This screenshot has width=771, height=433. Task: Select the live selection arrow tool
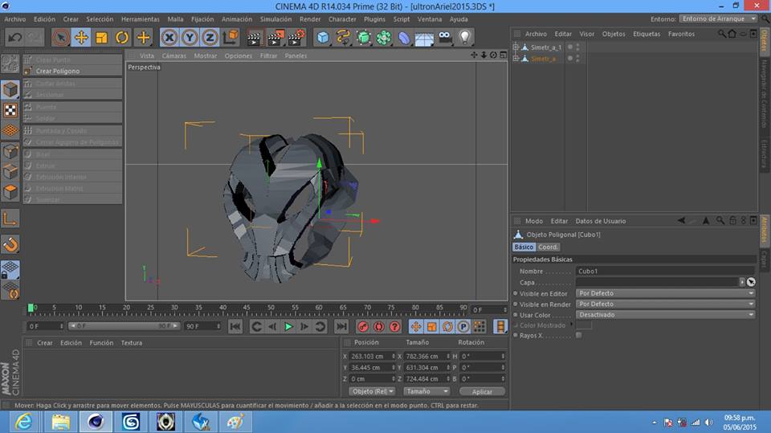point(60,38)
